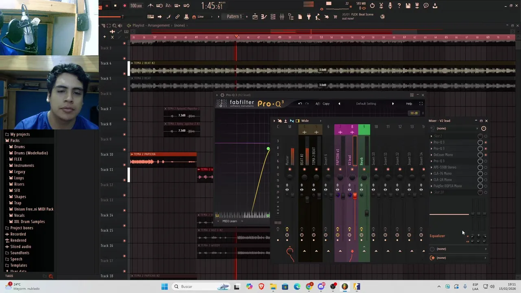Open the mixer input routing (none) dropdown

tap(455, 129)
